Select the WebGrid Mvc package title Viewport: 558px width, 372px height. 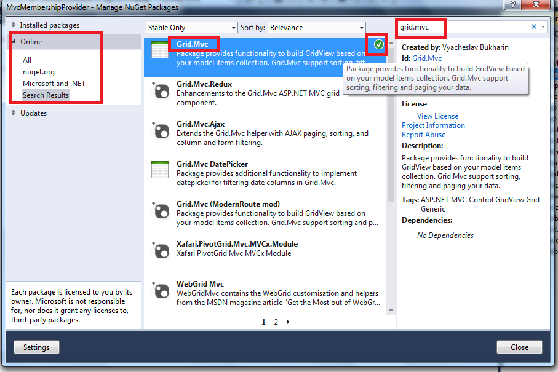point(201,284)
